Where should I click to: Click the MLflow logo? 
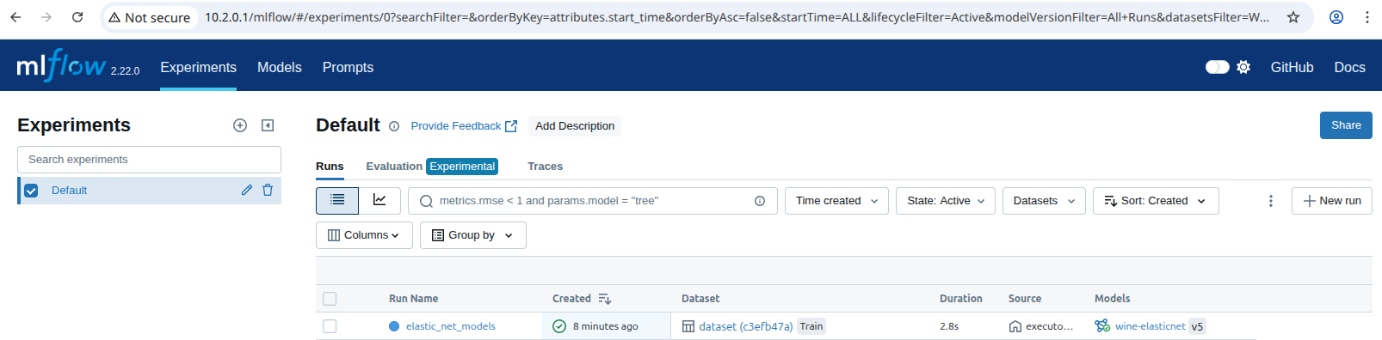tap(61, 65)
